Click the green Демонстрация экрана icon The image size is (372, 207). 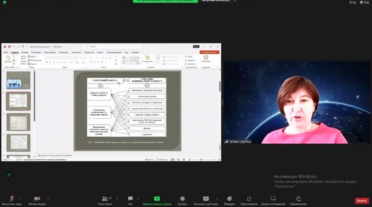pyautogui.click(x=157, y=199)
